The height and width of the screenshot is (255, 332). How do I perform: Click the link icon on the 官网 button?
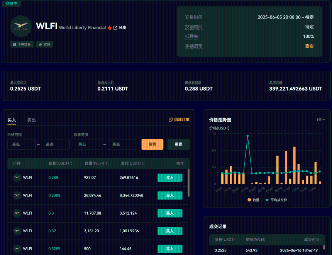[x=40, y=44]
